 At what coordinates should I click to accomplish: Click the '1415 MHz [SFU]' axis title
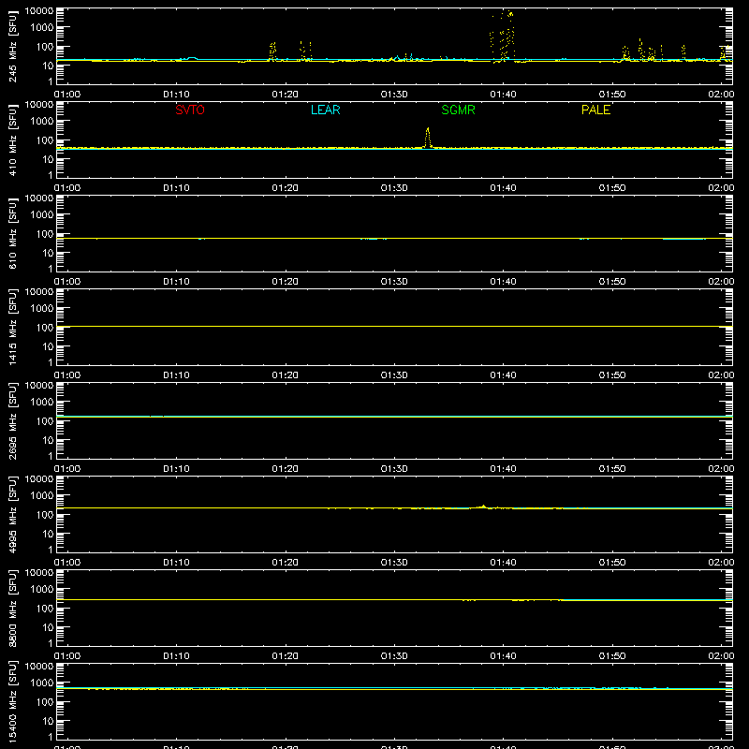(13, 327)
